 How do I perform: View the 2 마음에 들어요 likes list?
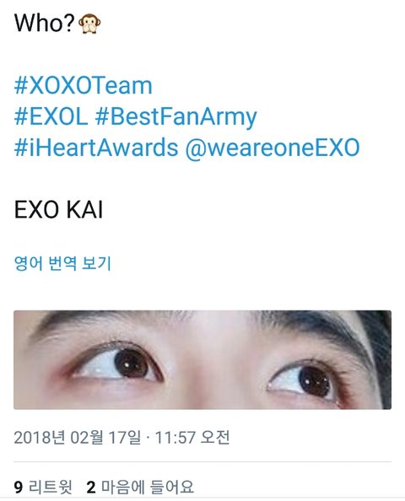tap(140, 487)
